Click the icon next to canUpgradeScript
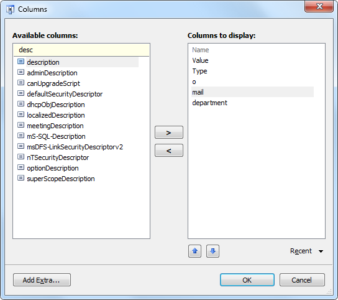This screenshot has width=338, height=300. point(21,83)
